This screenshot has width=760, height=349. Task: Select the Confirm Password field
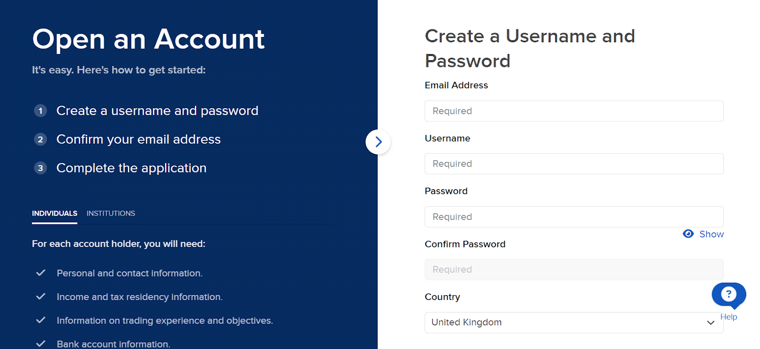[x=574, y=269]
